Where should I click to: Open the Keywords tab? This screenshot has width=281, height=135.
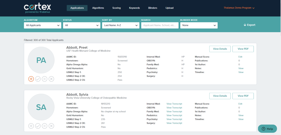point(134,8)
